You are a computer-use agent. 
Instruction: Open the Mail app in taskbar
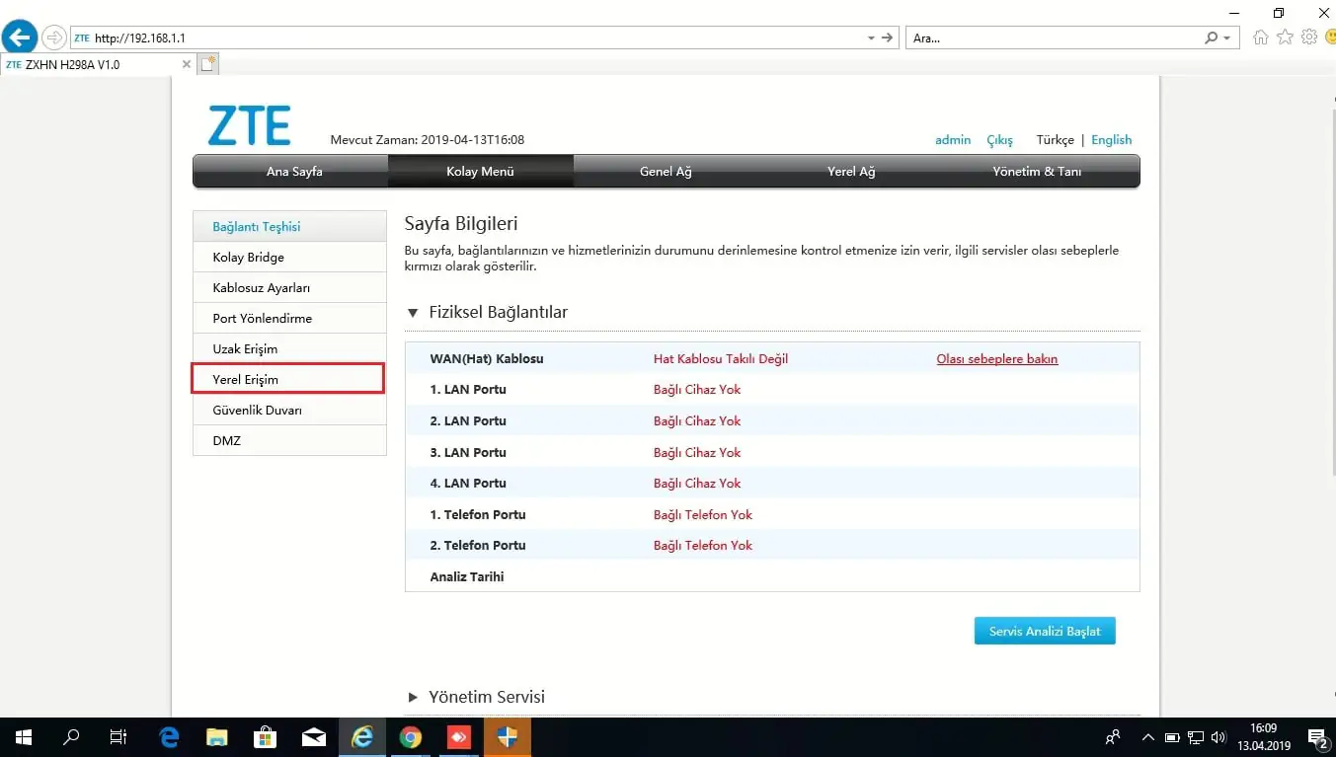click(314, 737)
